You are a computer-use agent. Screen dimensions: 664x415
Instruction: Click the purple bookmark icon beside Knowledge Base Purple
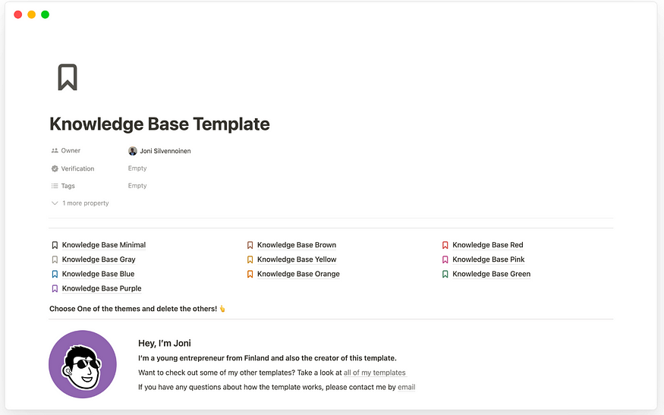point(55,288)
